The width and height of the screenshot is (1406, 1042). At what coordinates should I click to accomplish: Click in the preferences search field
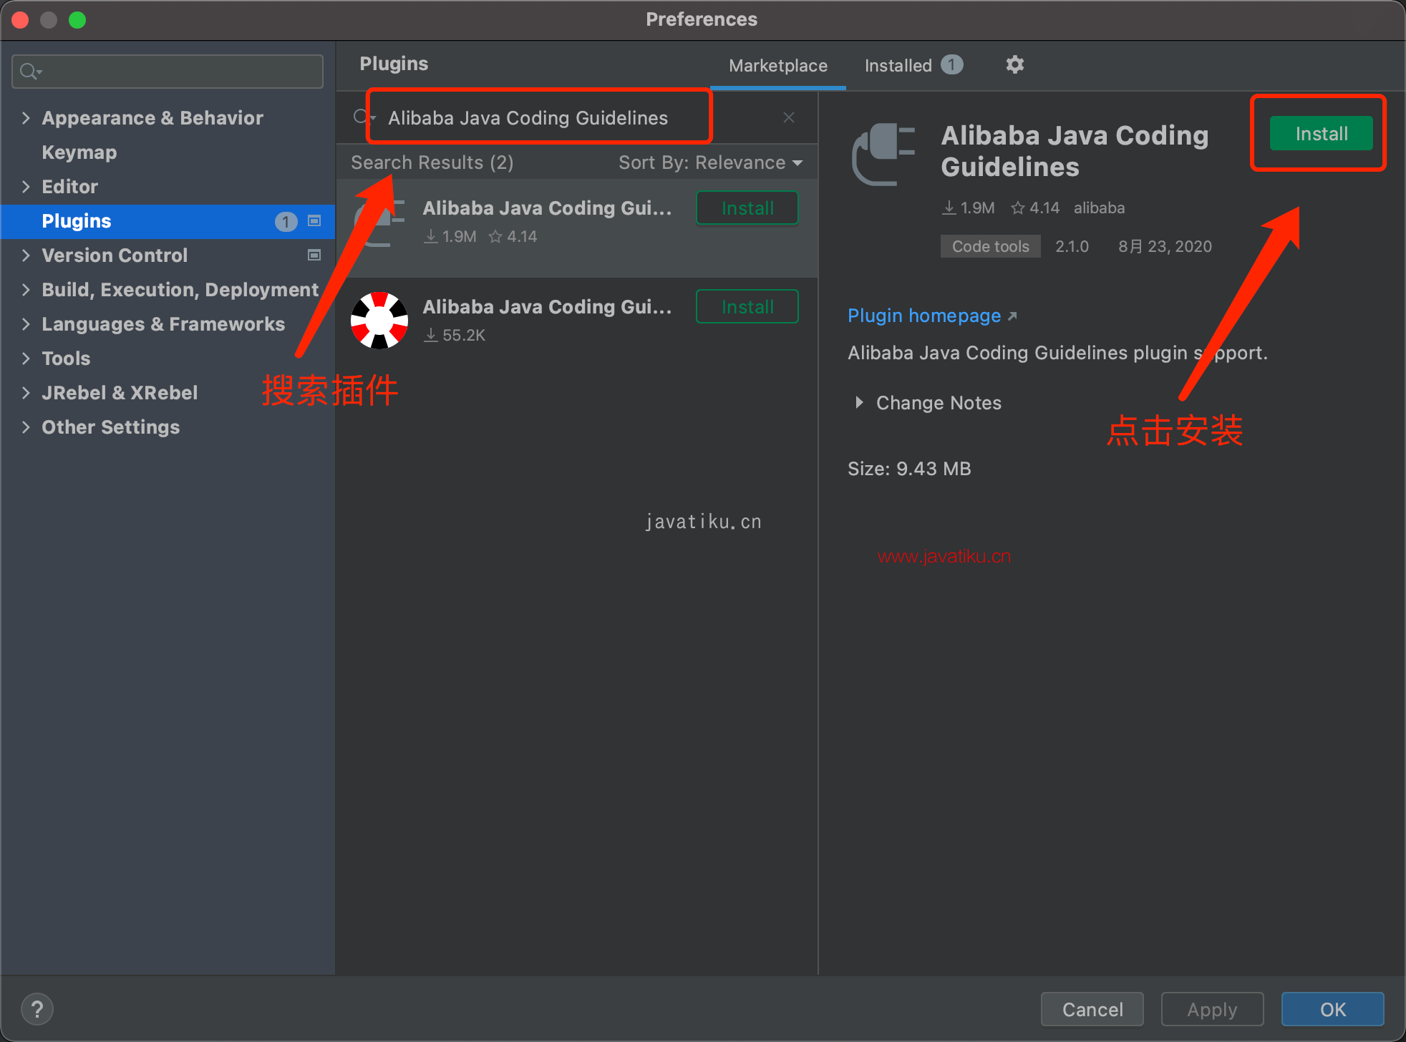pyautogui.click(x=179, y=72)
